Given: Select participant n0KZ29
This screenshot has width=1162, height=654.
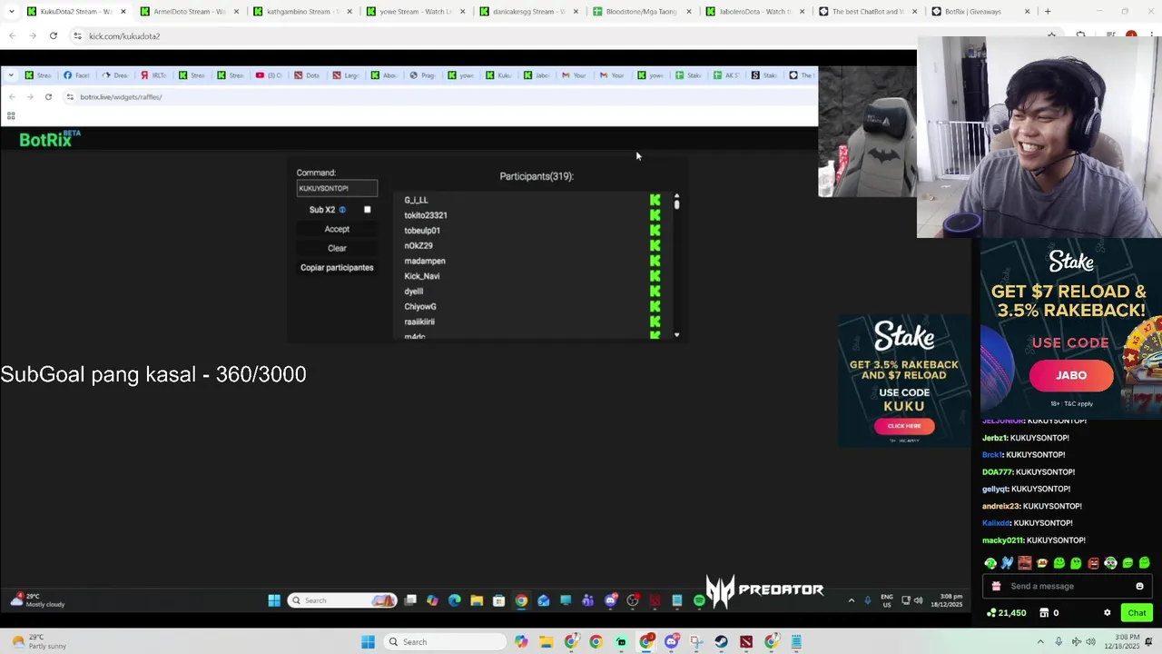Looking at the screenshot, I should (x=419, y=245).
